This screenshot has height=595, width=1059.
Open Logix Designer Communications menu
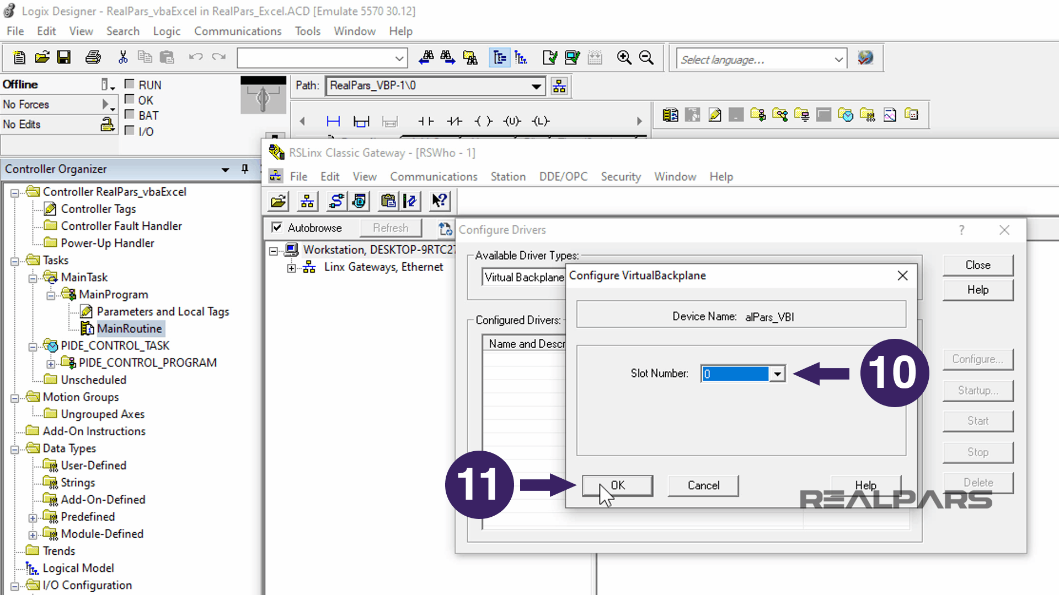point(238,31)
